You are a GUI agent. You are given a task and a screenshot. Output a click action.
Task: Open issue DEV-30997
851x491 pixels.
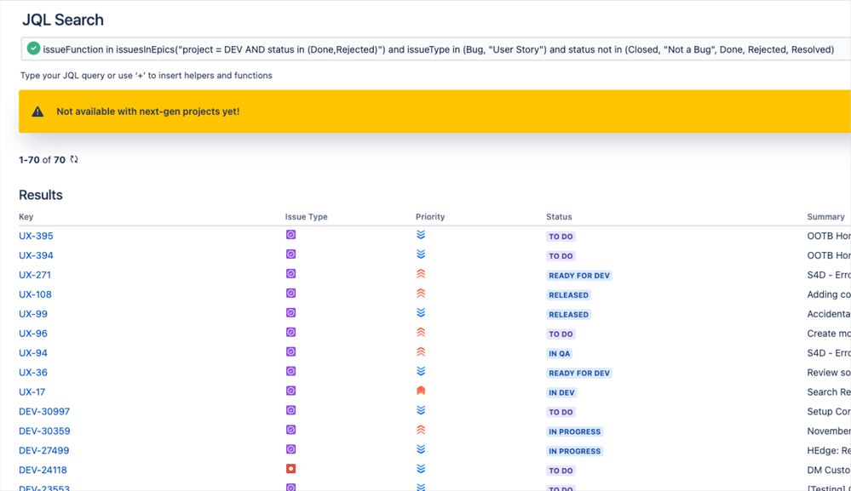[44, 411]
